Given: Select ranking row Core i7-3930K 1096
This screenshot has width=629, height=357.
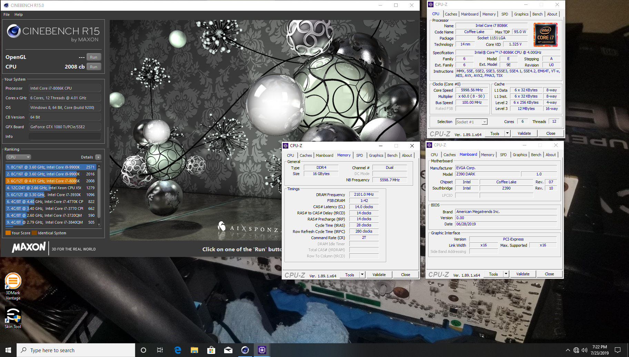Looking at the screenshot, I should coord(51,195).
